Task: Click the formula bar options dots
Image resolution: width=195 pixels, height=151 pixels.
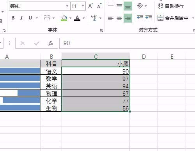Action: click(9, 43)
